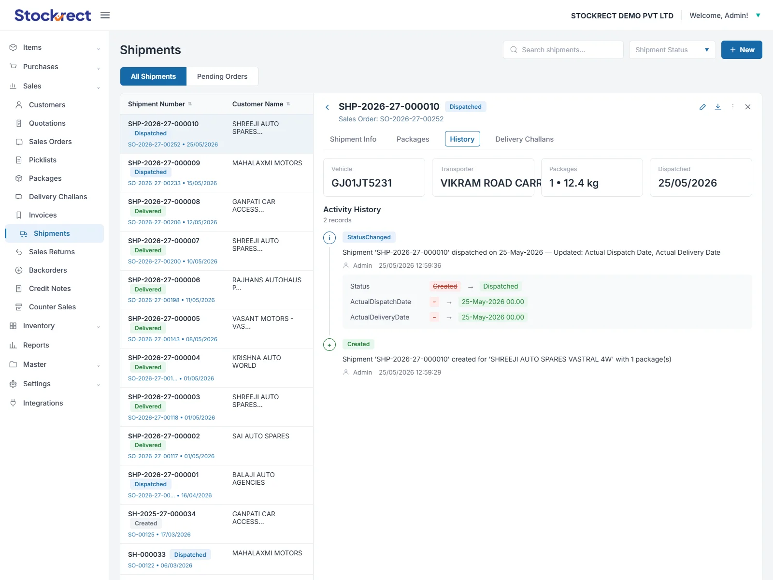Click the Reports chart icon

13,345
